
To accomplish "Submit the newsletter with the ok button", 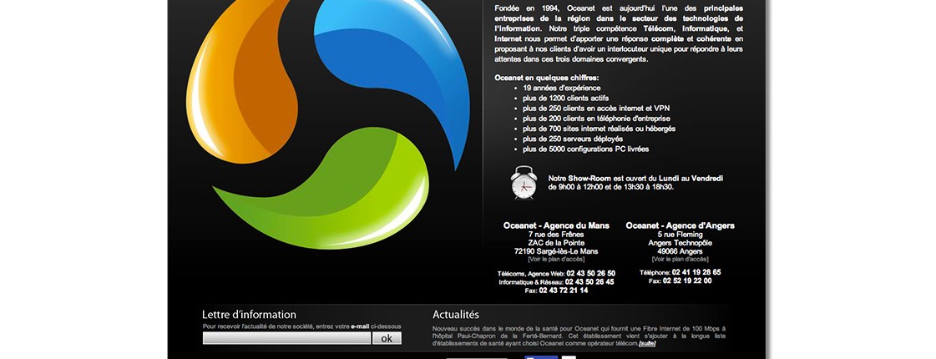I will (x=387, y=338).
